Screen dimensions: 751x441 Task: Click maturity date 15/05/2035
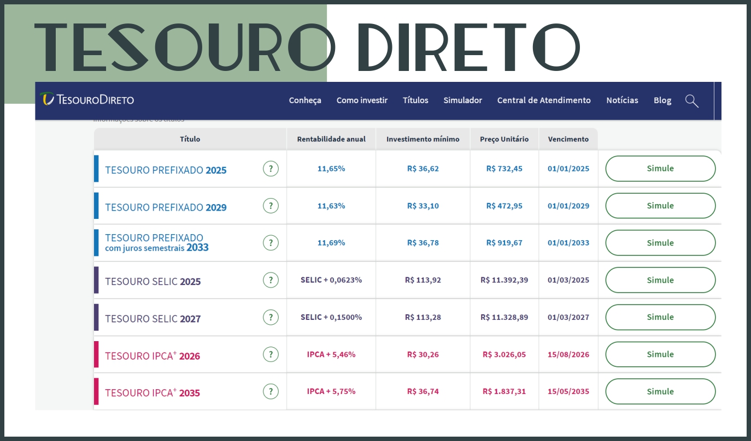point(568,391)
